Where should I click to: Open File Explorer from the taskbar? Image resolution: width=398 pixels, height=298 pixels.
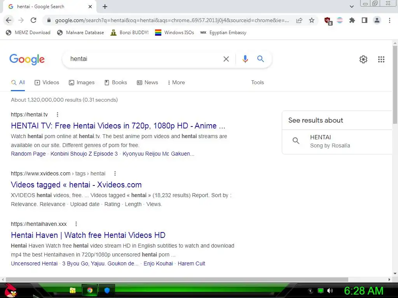[x=73, y=290]
